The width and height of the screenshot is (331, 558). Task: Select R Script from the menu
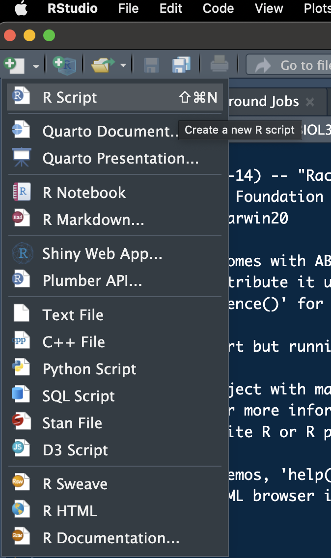coord(115,97)
